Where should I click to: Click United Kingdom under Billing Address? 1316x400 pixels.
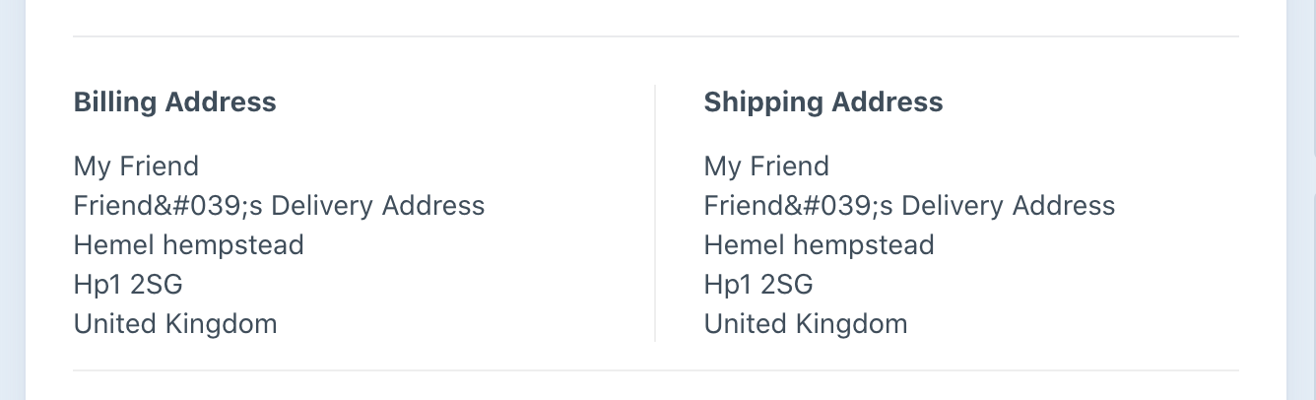coord(175,323)
